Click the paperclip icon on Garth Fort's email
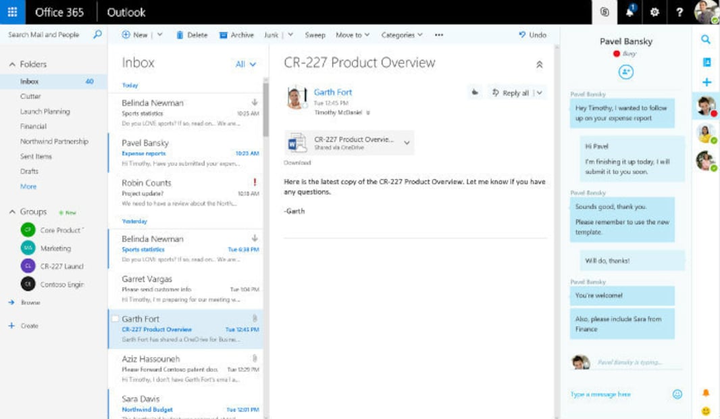The width and height of the screenshot is (720, 419). click(255, 318)
